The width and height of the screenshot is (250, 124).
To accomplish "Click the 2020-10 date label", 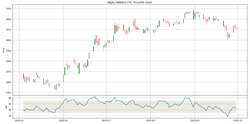I will click(238, 121).
